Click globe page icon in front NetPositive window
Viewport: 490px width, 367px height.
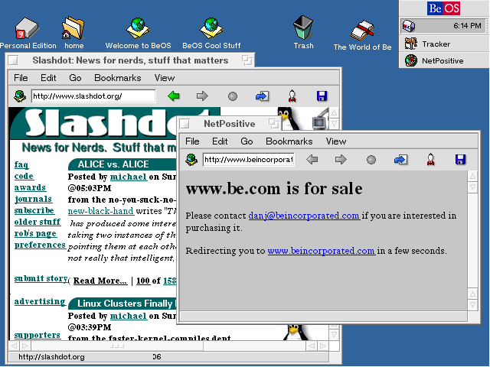[191, 160]
